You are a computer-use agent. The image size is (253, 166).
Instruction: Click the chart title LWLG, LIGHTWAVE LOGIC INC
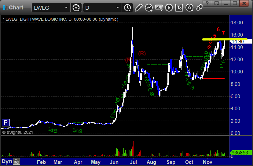tap(36, 19)
